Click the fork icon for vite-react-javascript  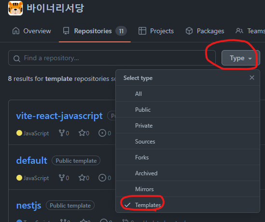tap(61, 133)
